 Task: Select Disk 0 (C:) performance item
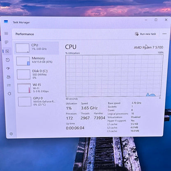pyautogui.click(x=37, y=74)
